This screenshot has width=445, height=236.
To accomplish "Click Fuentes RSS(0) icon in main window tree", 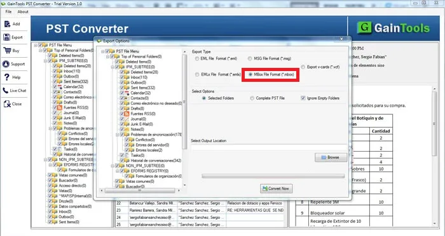I will coord(60,108).
